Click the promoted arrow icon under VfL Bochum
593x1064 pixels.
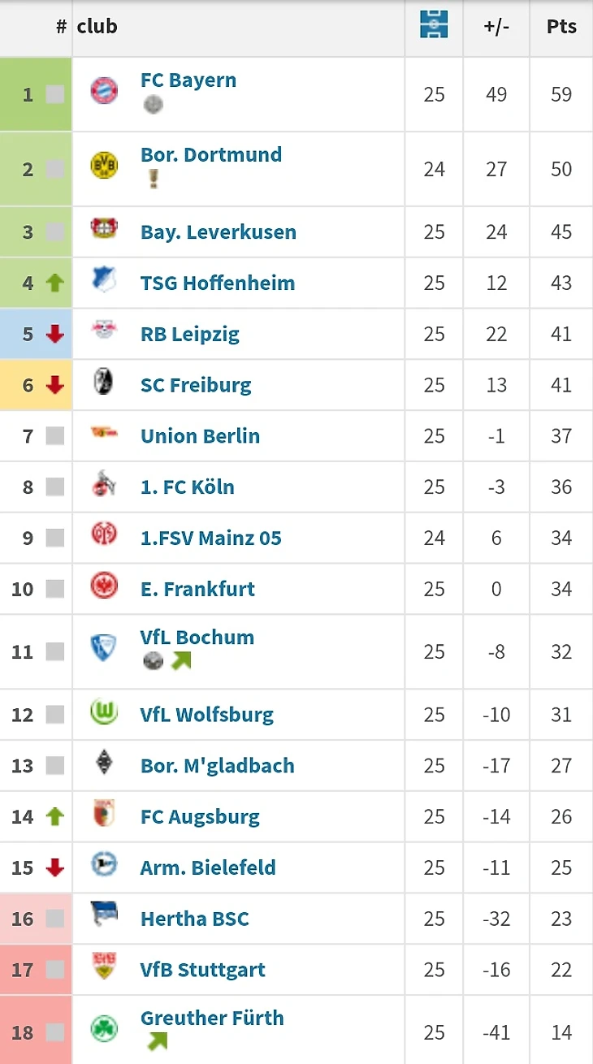tap(180, 661)
